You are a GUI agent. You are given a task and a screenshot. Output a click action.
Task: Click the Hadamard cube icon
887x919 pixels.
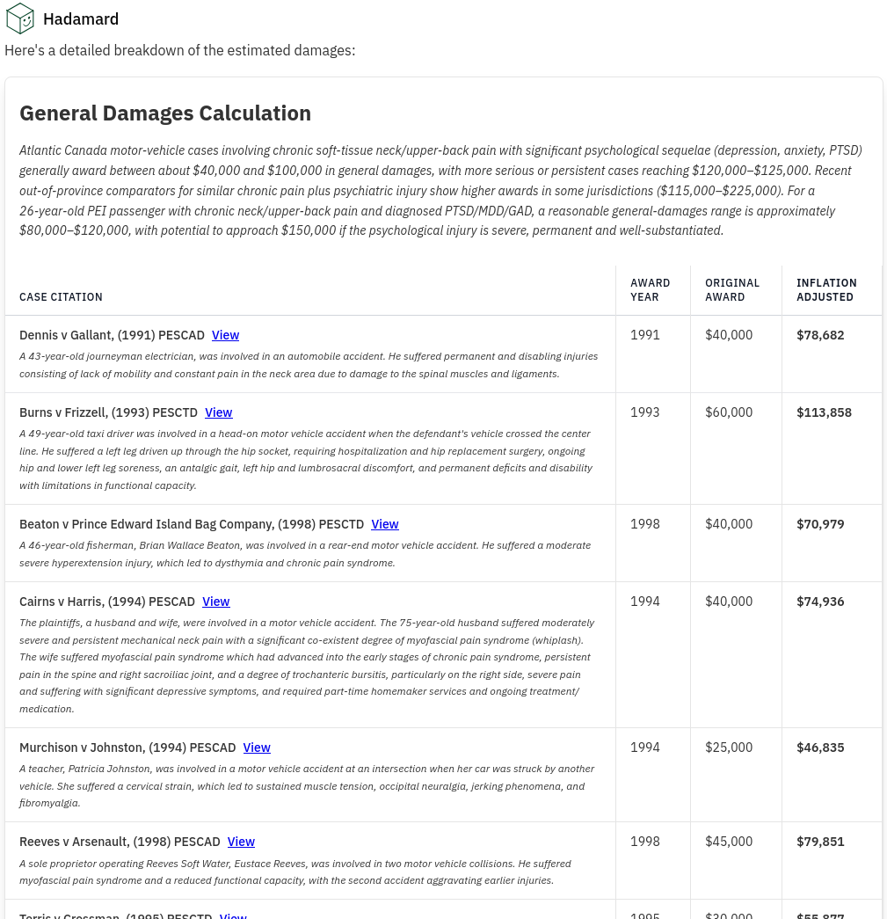tap(19, 18)
